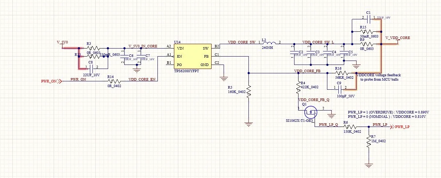Screen dimensions: 441x178
Task: Click the VDD_CORE_EN net label
Action: pos(142,79)
